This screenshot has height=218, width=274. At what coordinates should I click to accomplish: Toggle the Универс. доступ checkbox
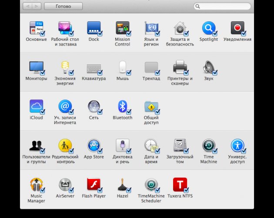pyautogui.click(x=244, y=150)
